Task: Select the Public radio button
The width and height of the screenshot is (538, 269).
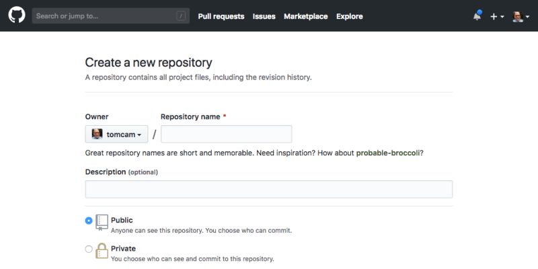Action: [x=89, y=221]
